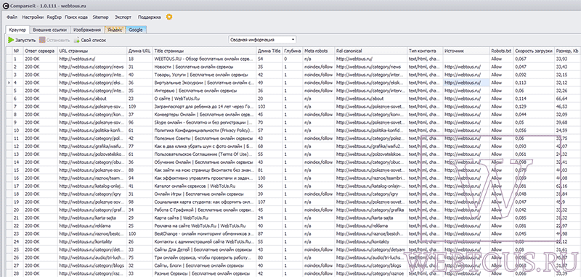Screen dimensions: 581x277
Task: Switch to the Изображения tab
Action: click(87, 30)
